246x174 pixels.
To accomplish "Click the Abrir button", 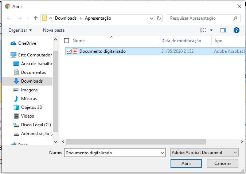I will pos(186,163).
